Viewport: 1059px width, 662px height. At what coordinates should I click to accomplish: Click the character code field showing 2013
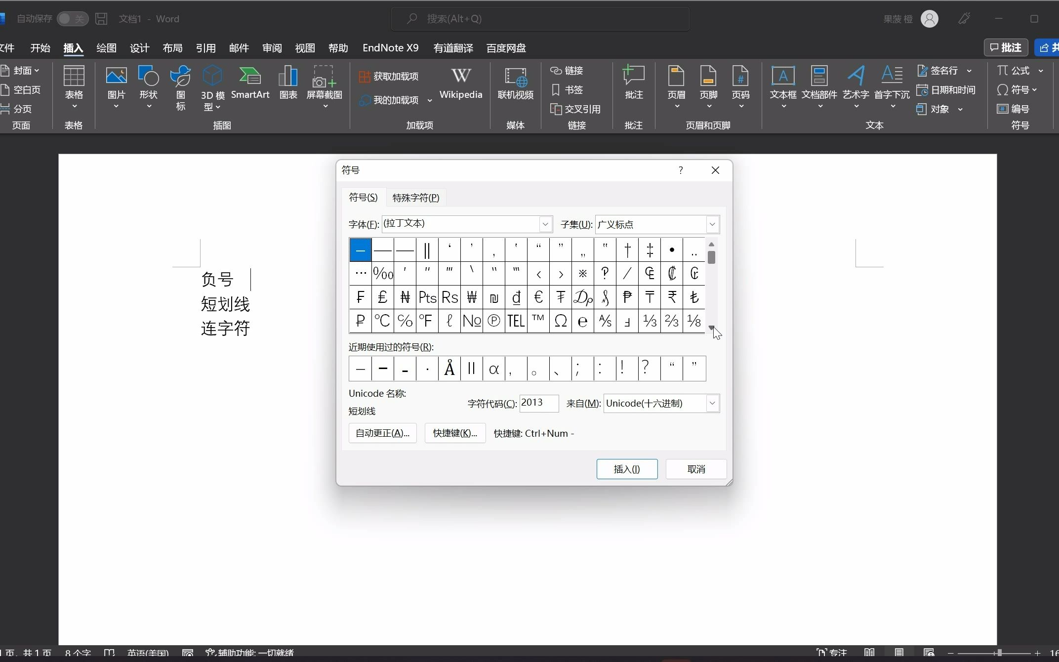[539, 403]
